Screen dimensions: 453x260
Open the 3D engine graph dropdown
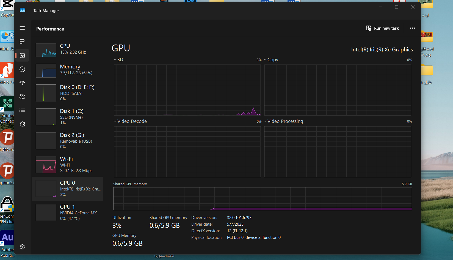pos(118,60)
